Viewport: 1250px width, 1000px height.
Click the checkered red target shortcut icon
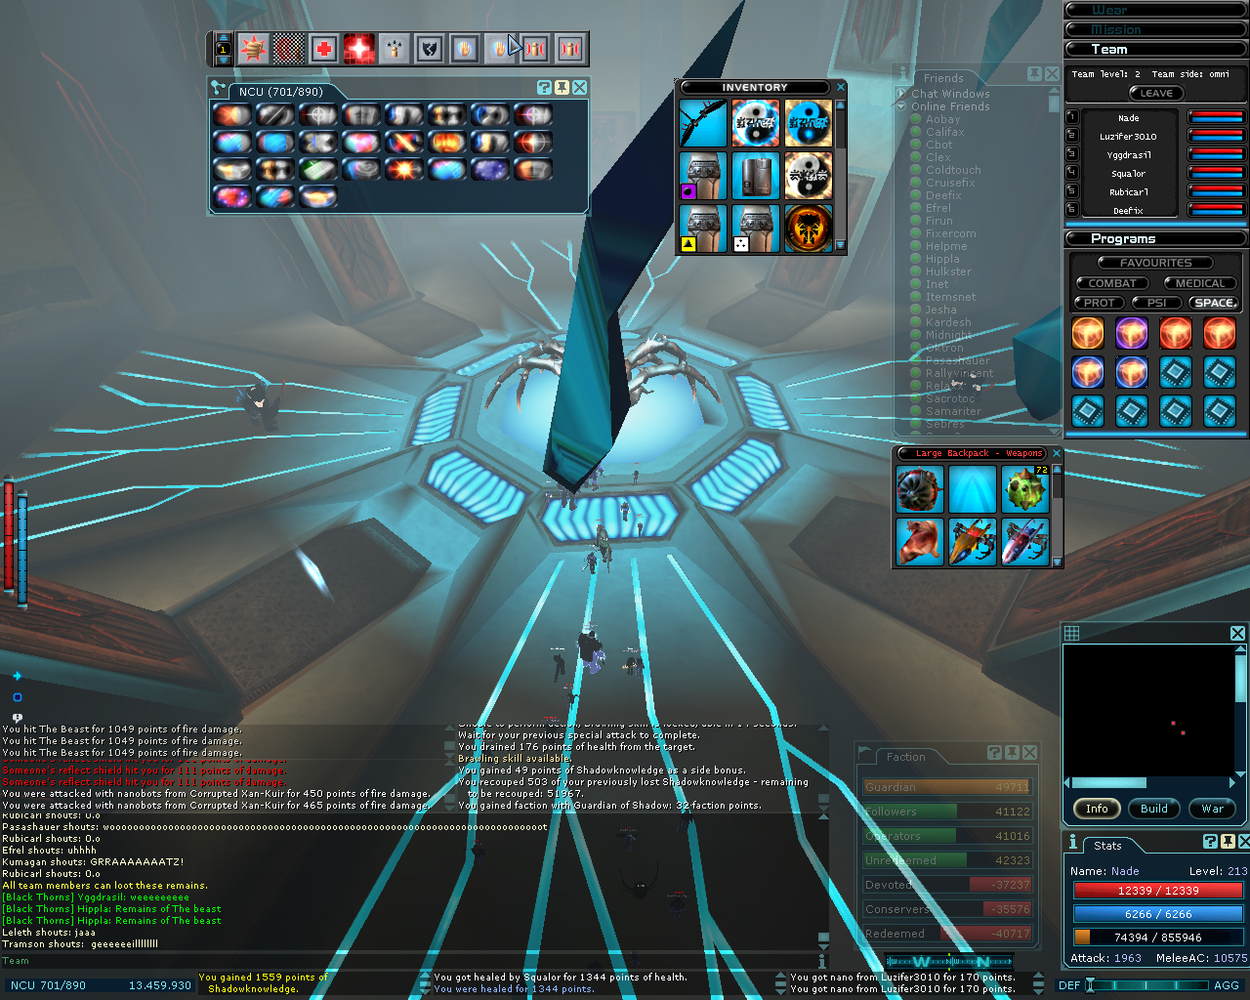pyautogui.click(x=289, y=48)
